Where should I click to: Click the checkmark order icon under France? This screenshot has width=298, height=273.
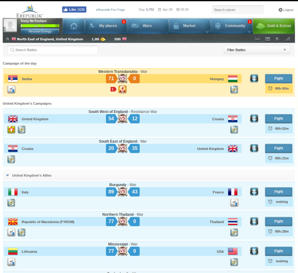(x=234, y=203)
